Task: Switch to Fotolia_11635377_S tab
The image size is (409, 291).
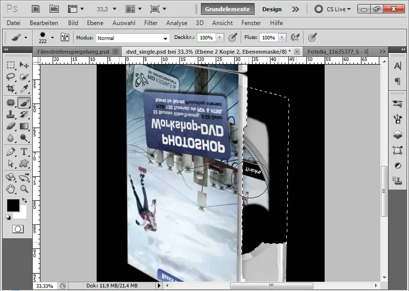Action: [337, 52]
